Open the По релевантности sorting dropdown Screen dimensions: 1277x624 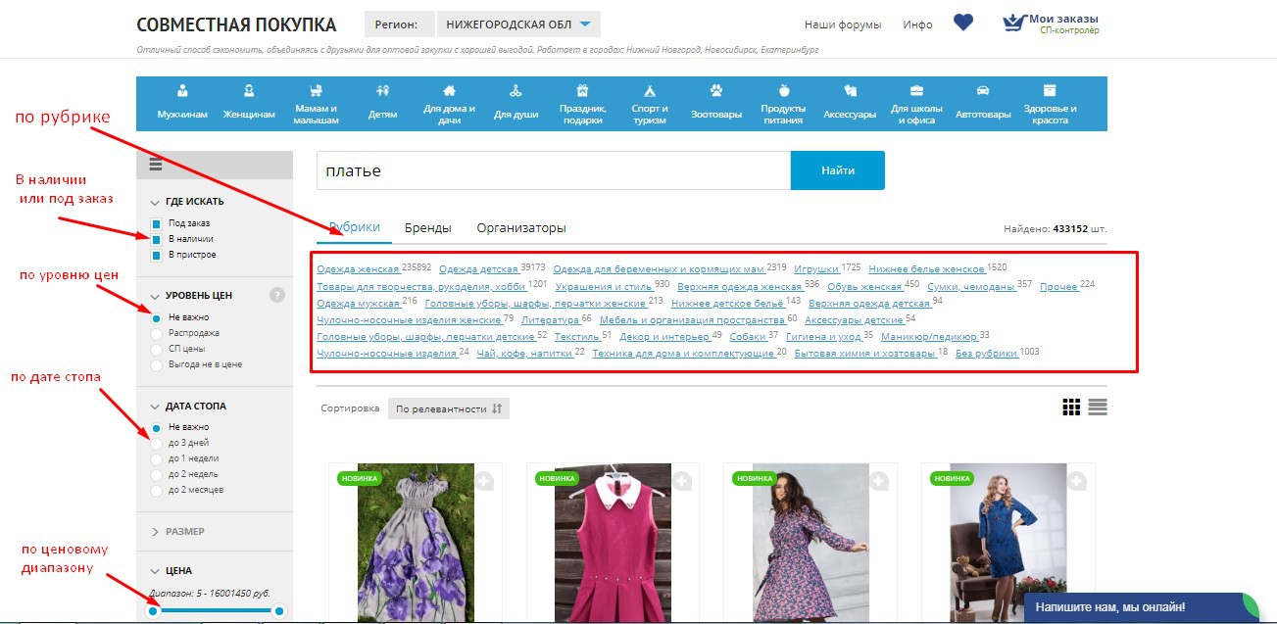pyautogui.click(x=448, y=408)
